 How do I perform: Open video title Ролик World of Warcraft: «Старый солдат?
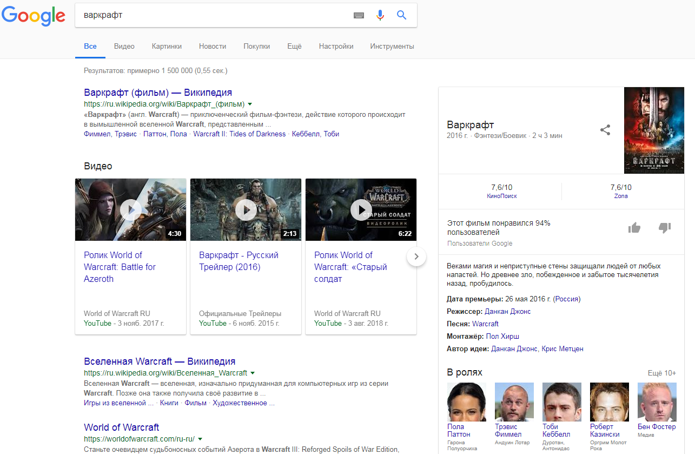coord(350,267)
